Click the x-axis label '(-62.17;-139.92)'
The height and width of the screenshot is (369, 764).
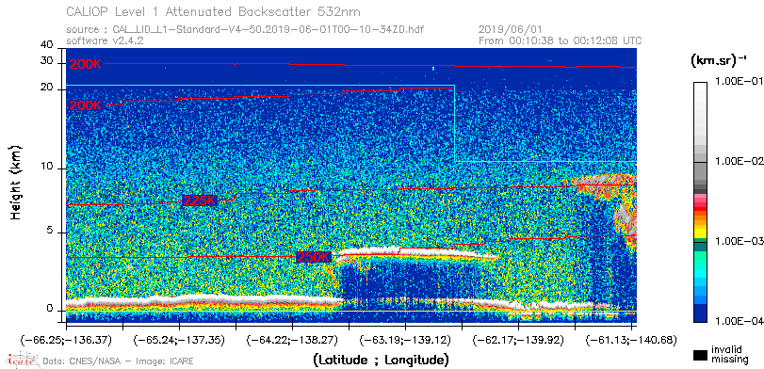(518, 340)
